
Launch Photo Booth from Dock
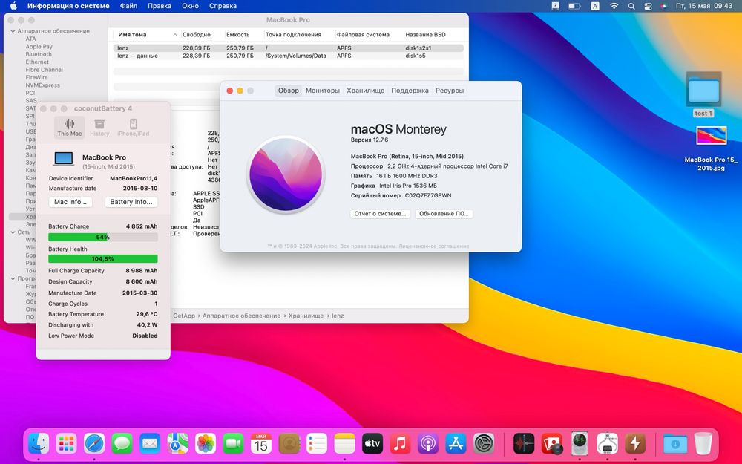[x=552, y=444]
